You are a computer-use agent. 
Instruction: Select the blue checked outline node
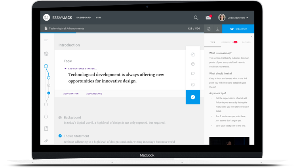click(x=49, y=93)
